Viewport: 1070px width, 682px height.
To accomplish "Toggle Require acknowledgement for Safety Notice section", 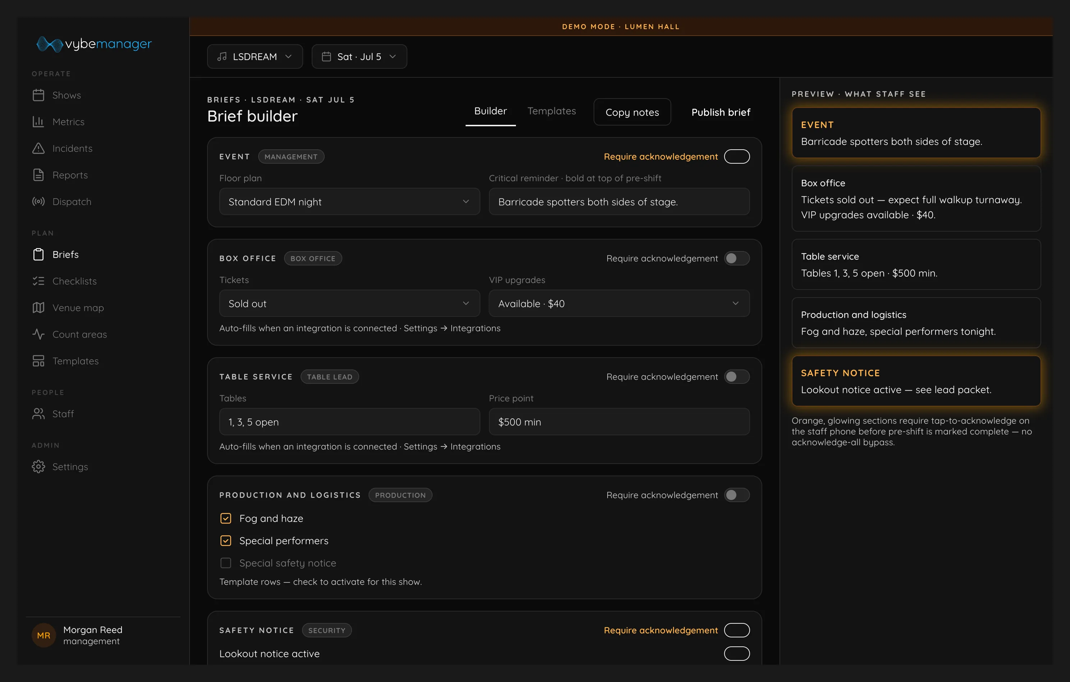I will pos(737,630).
